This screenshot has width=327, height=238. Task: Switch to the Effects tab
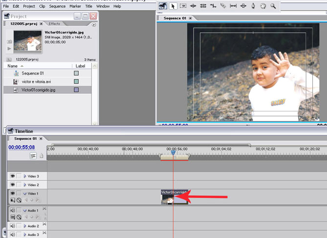[x=54, y=23]
